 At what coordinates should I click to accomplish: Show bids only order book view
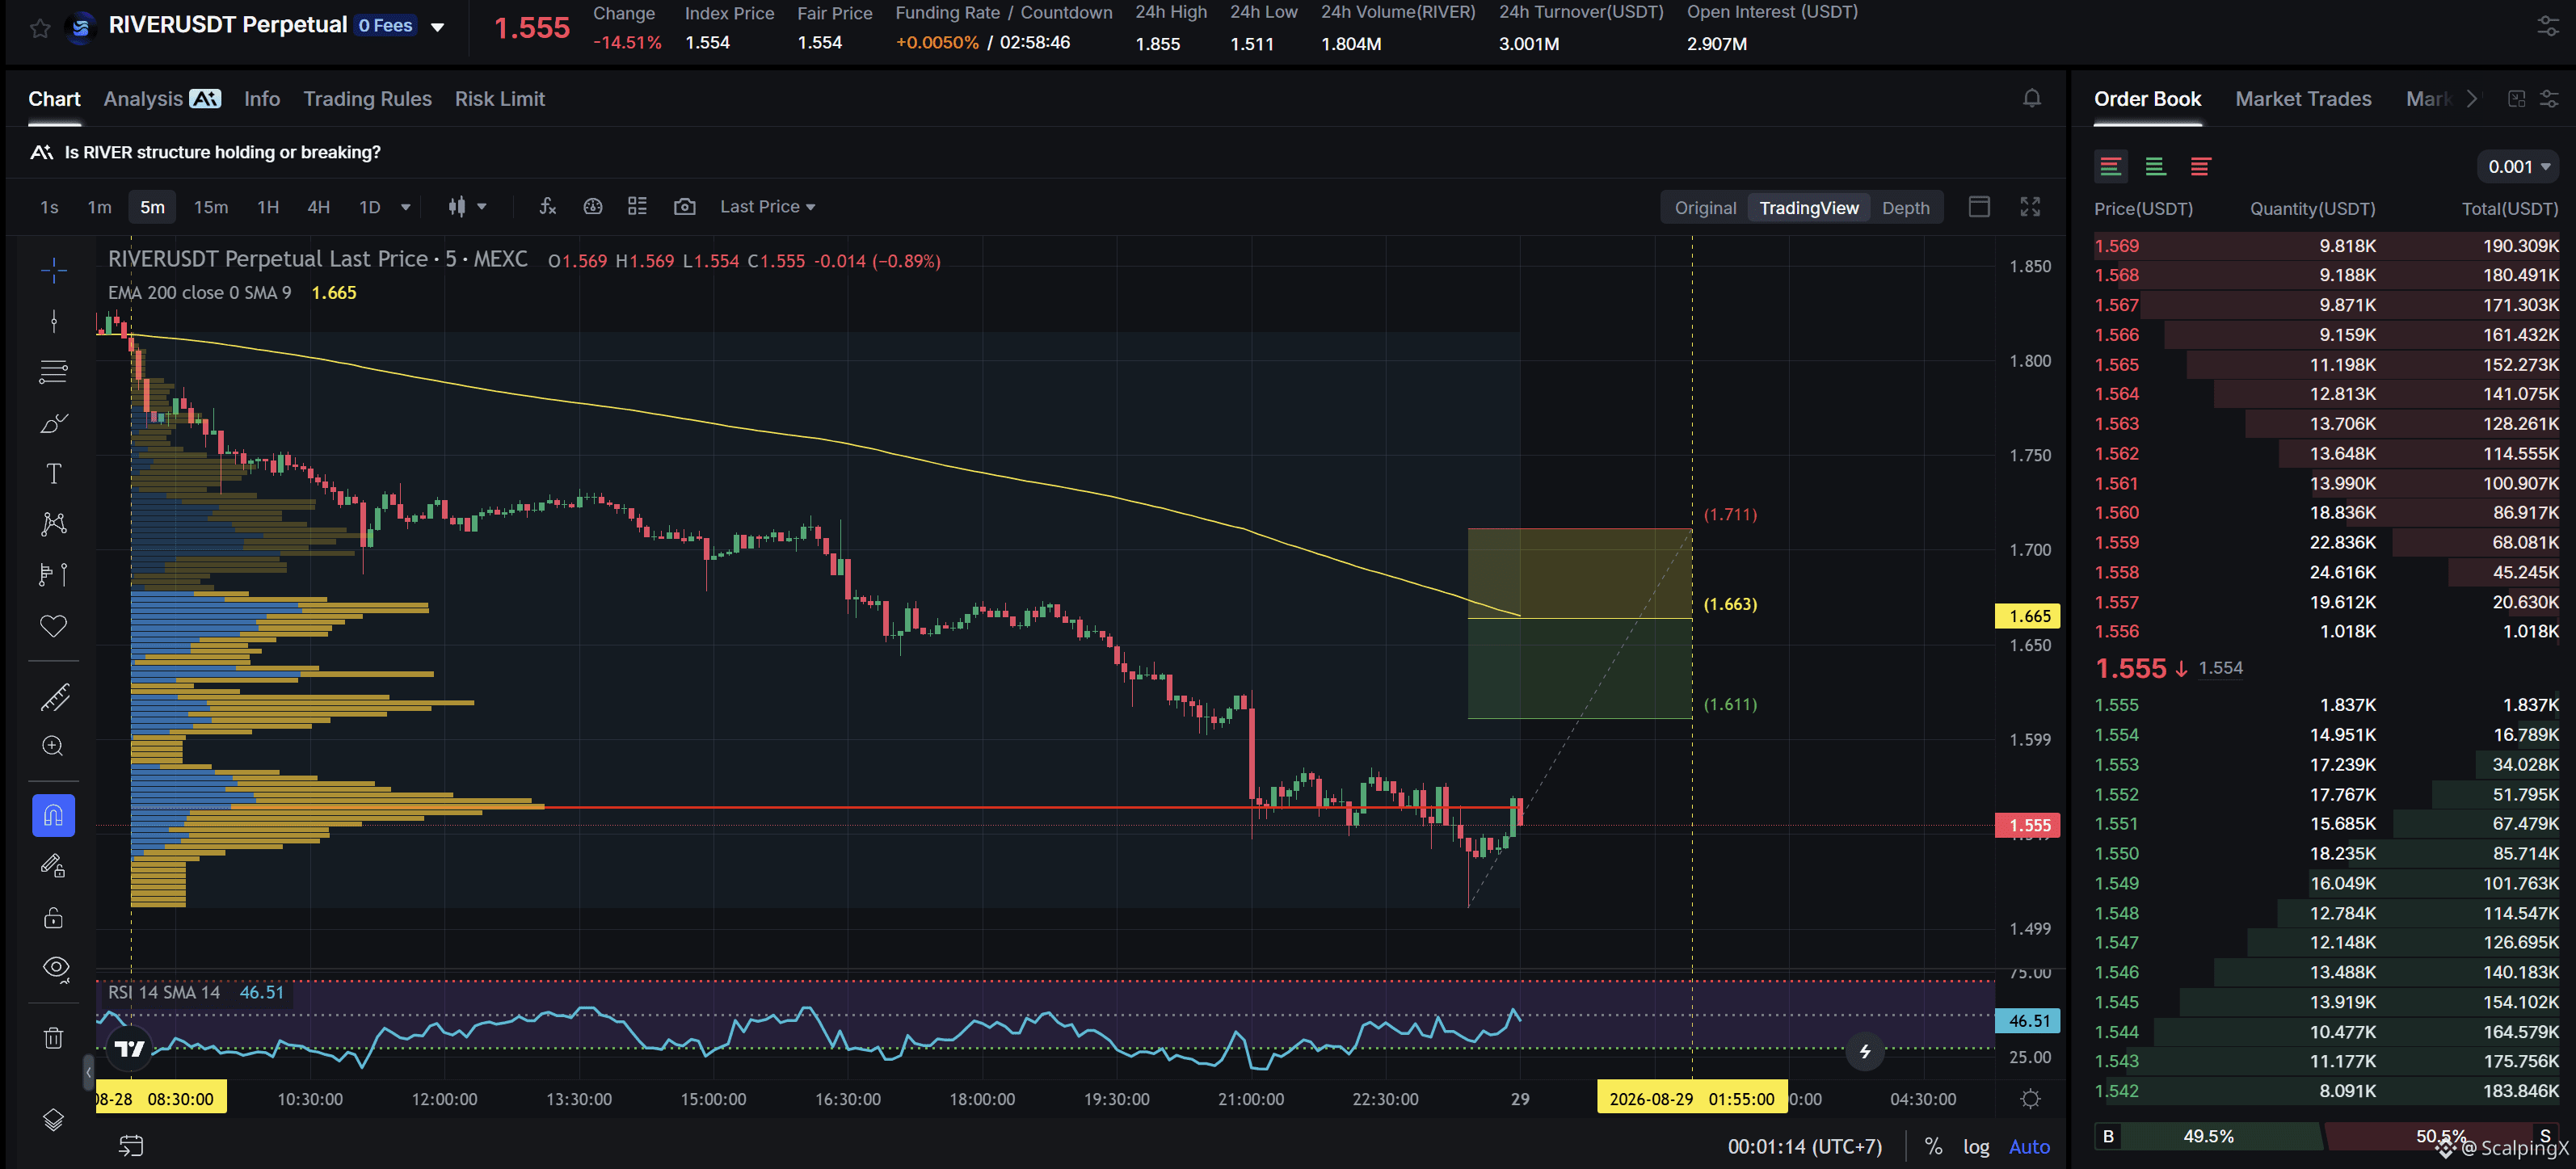point(2155,166)
